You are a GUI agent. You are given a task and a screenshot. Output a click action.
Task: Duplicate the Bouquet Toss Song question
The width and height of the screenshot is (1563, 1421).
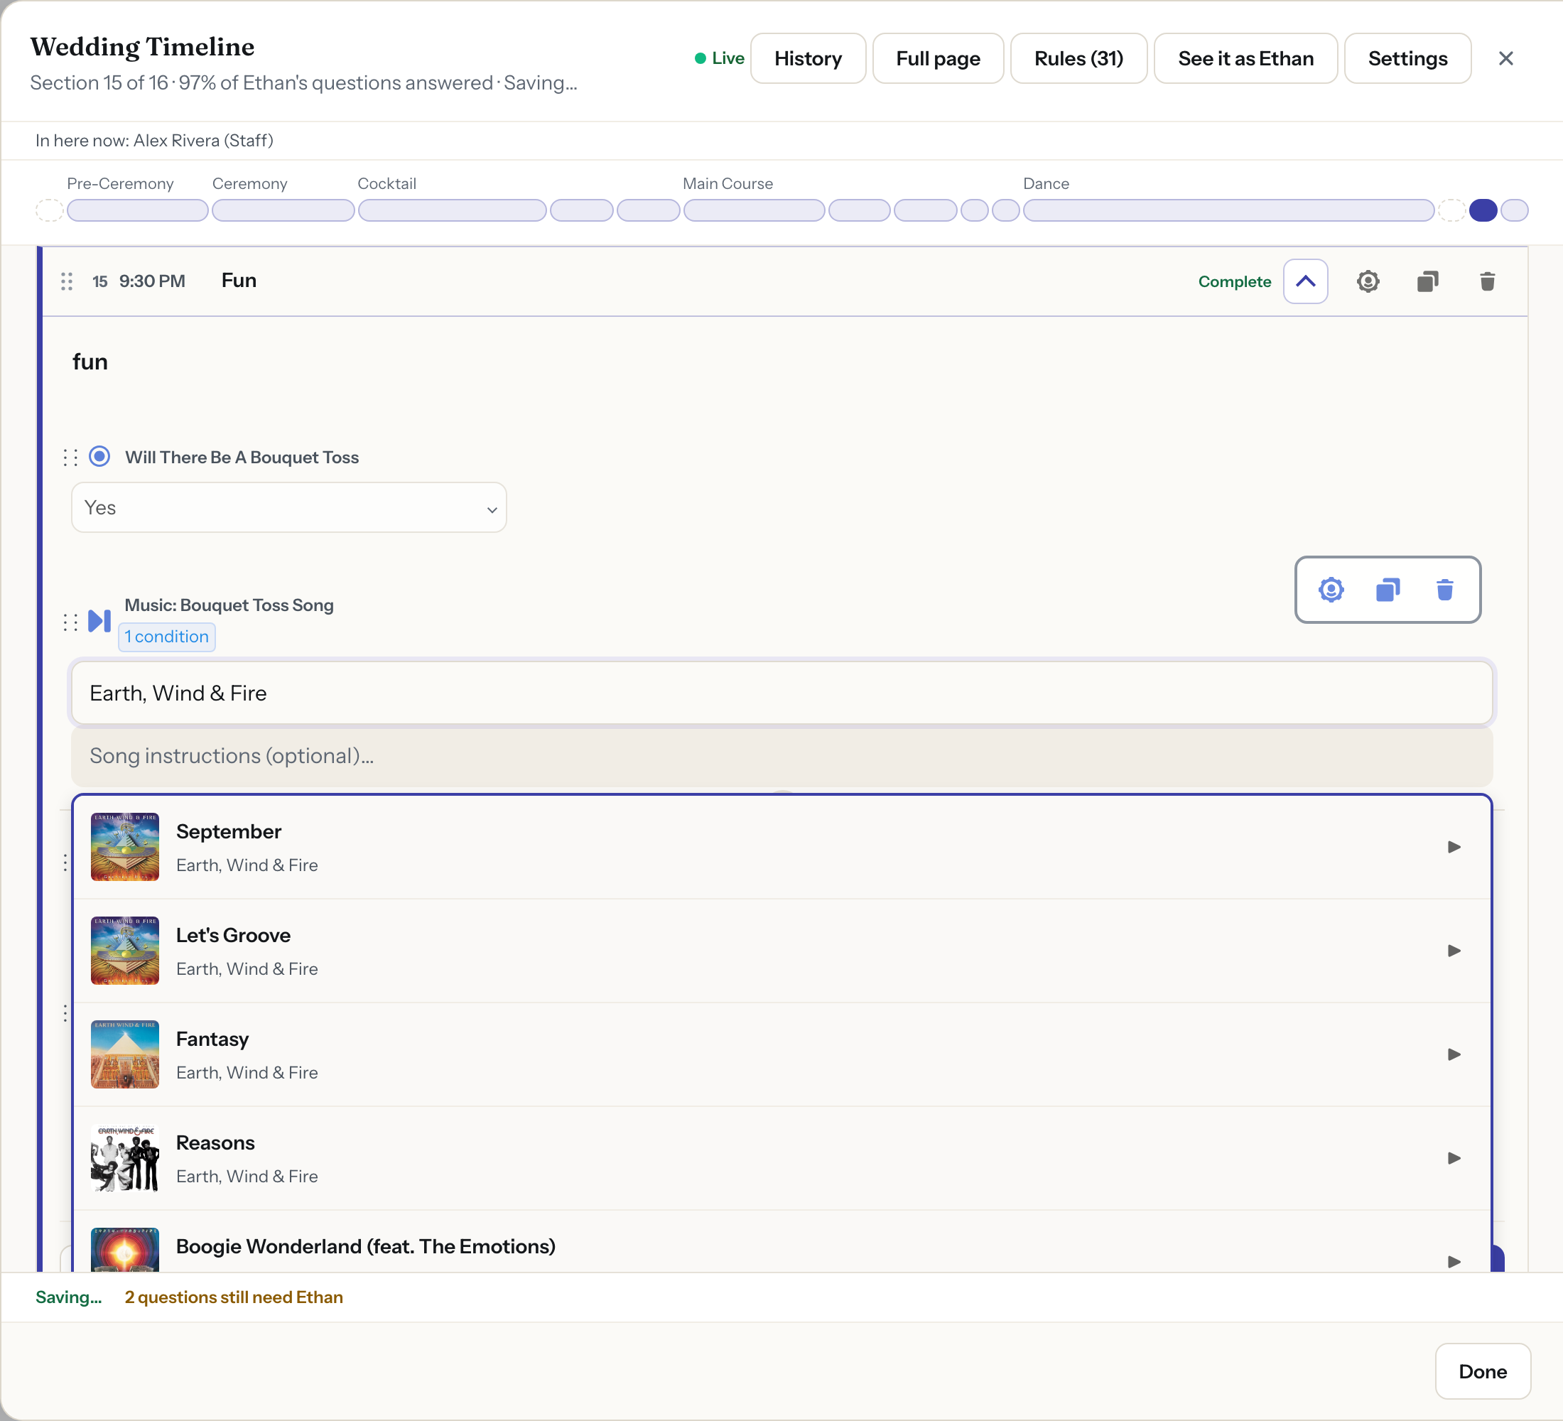point(1388,590)
